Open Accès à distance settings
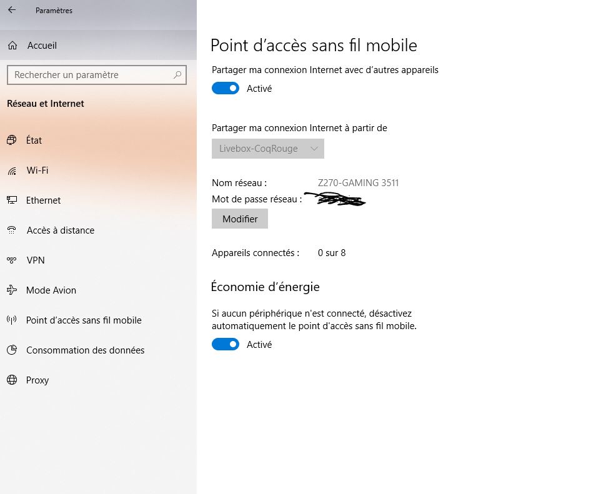Screen dimensions: 616x494 click(60, 230)
